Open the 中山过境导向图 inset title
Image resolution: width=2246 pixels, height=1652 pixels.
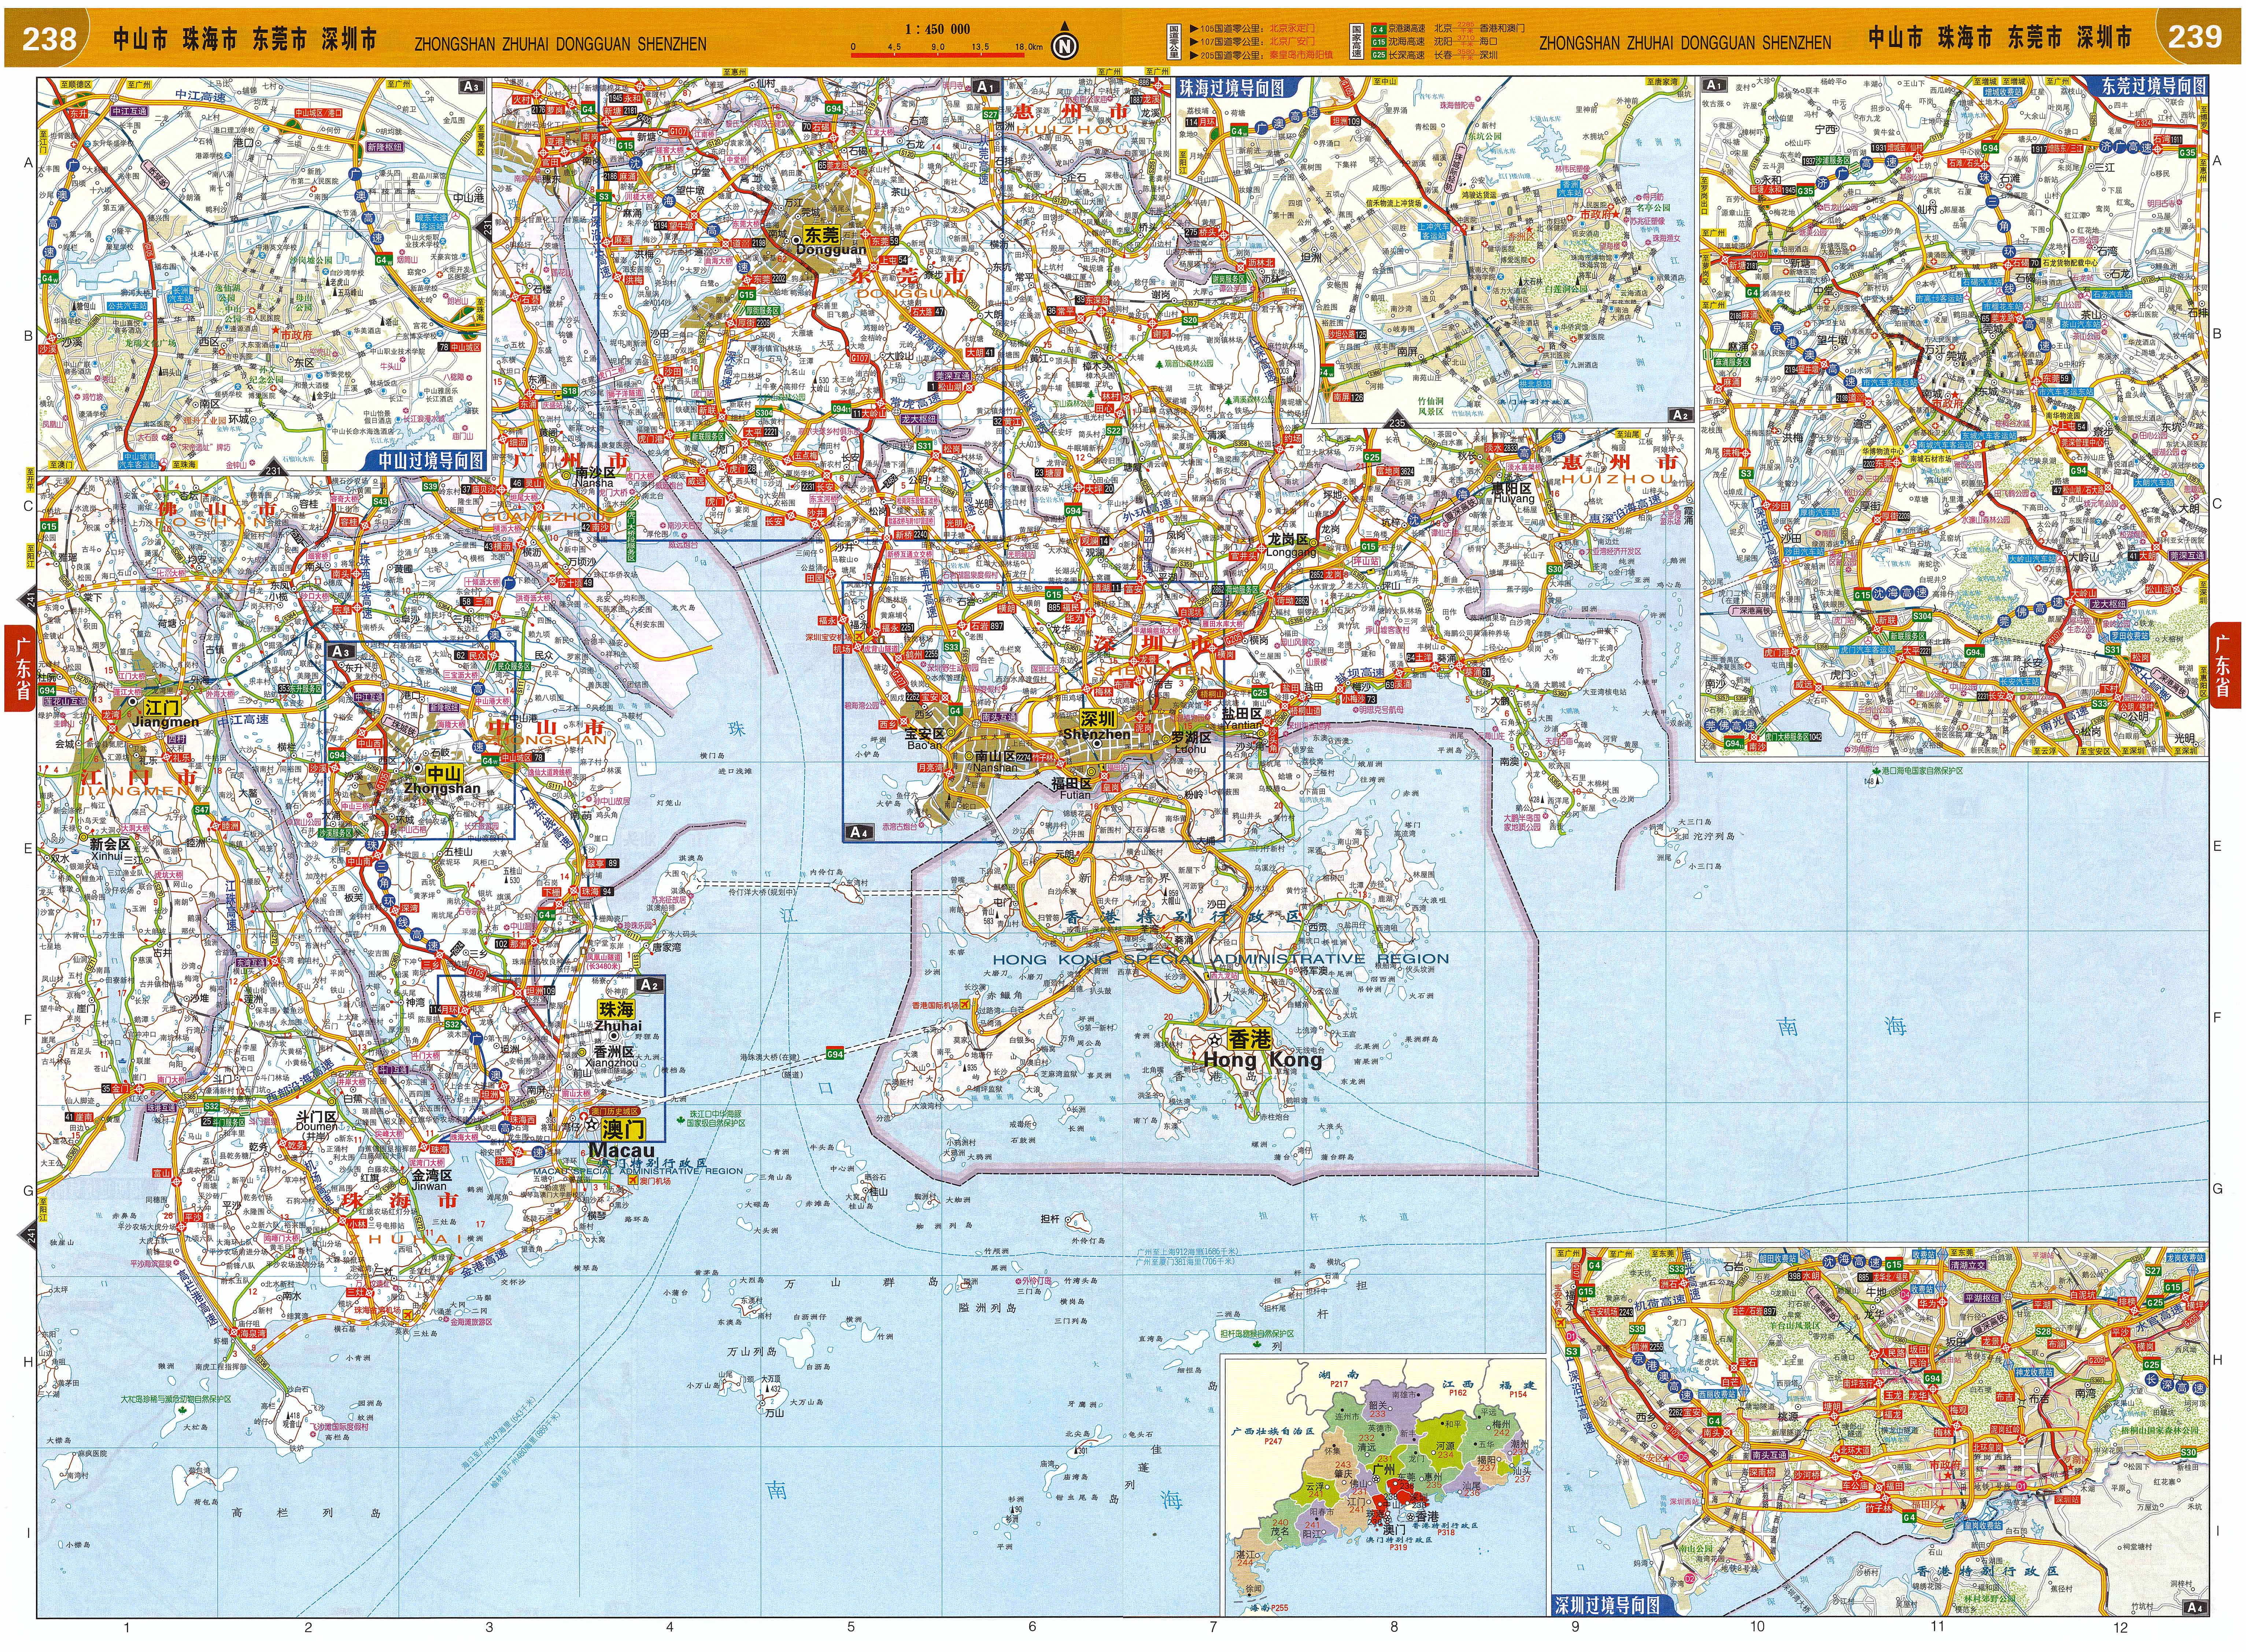[x=431, y=461]
